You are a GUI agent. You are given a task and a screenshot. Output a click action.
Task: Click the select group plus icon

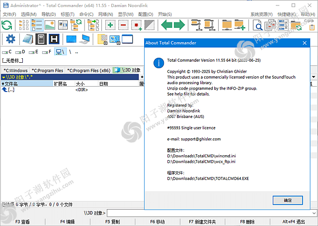[110, 25]
